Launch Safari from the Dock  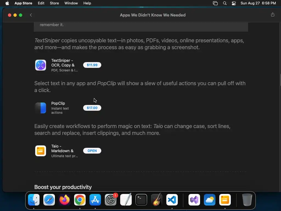(x=49, y=200)
